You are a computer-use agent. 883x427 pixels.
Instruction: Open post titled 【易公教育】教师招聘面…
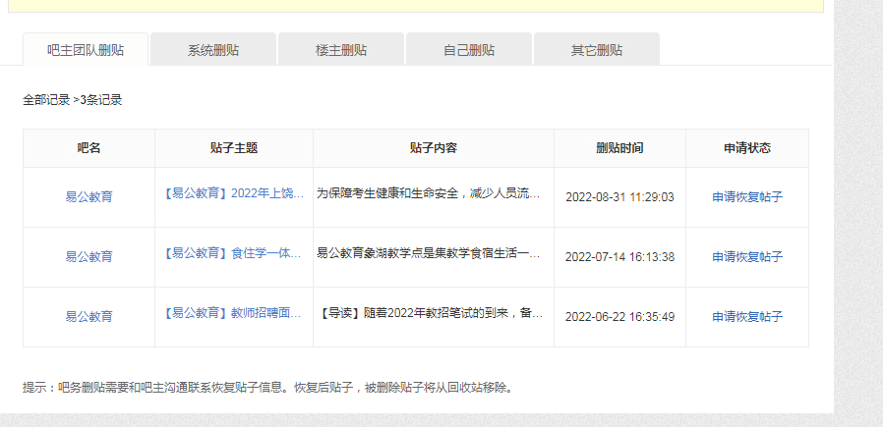pyautogui.click(x=233, y=314)
